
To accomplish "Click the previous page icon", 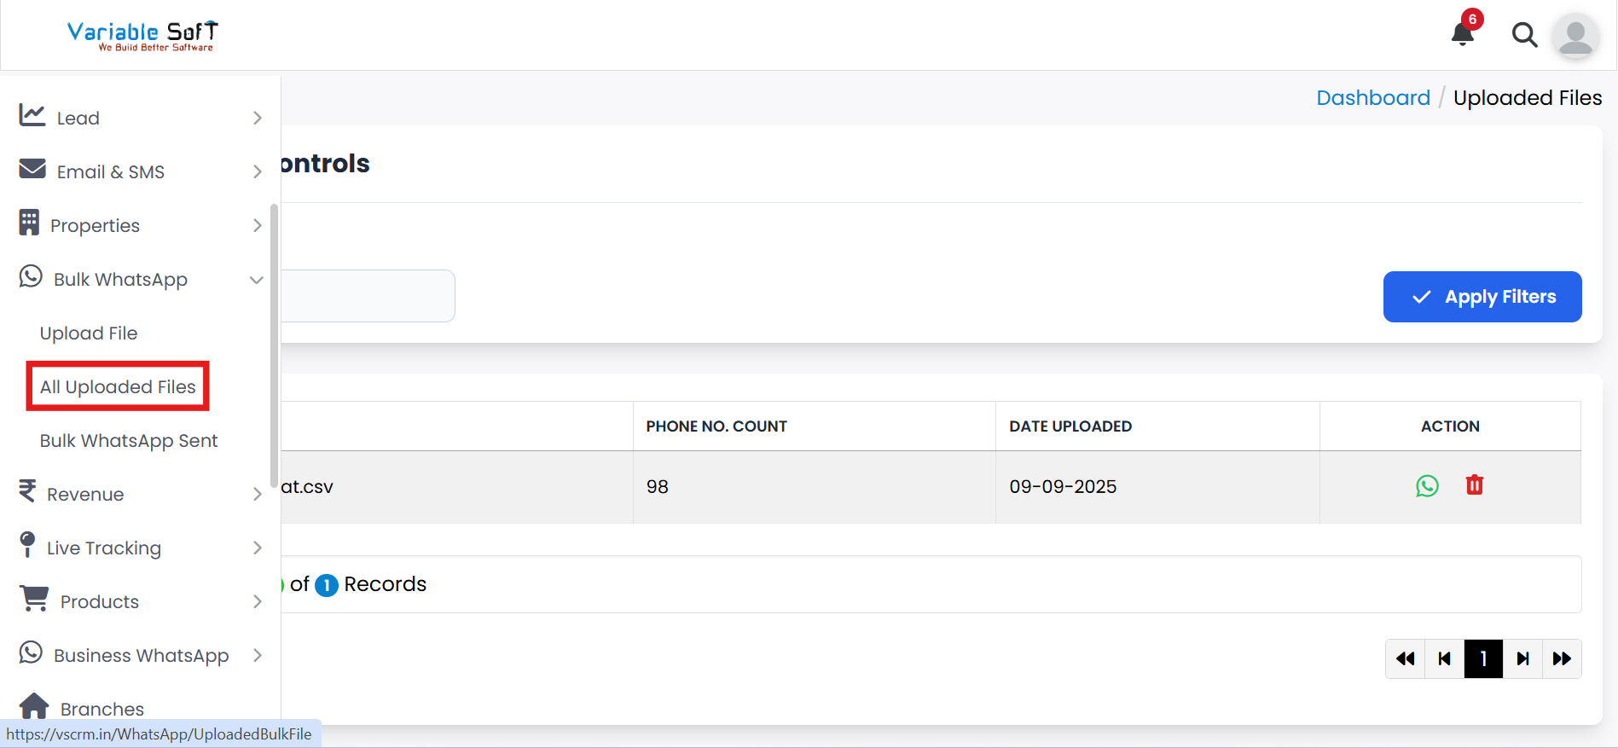I will coord(1444,658).
